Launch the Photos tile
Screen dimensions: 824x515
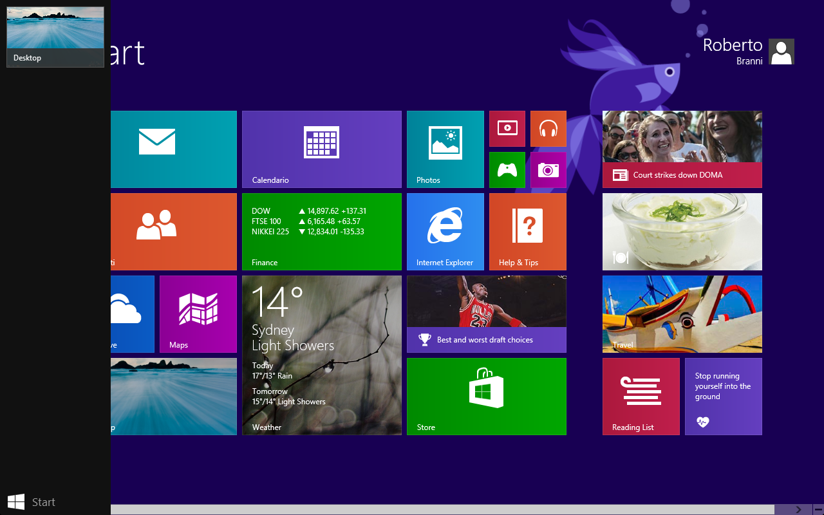coord(445,149)
